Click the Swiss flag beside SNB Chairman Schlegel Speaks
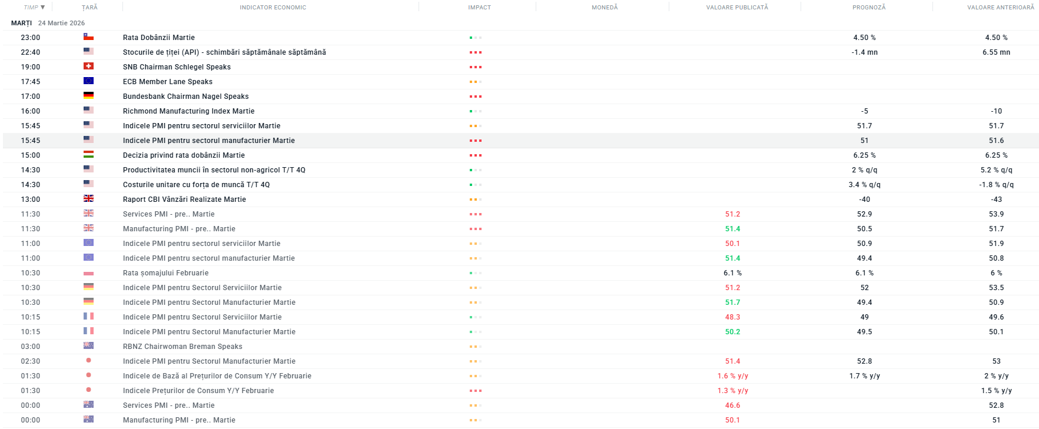Image resolution: width=1039 pixels, height=429 pixels. tap(88, 66)
